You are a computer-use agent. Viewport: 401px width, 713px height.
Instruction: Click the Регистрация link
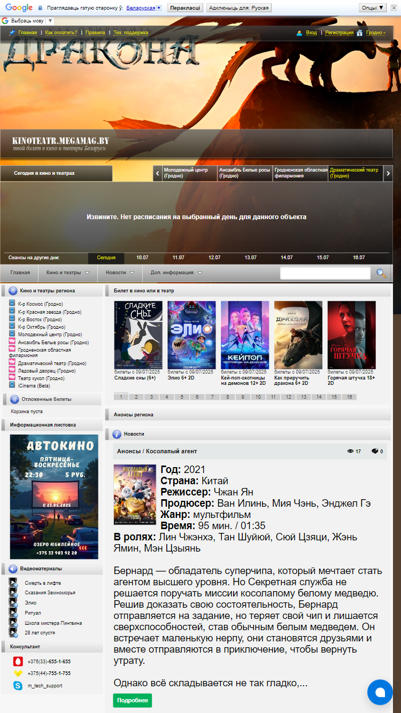[x=340, y=33]
